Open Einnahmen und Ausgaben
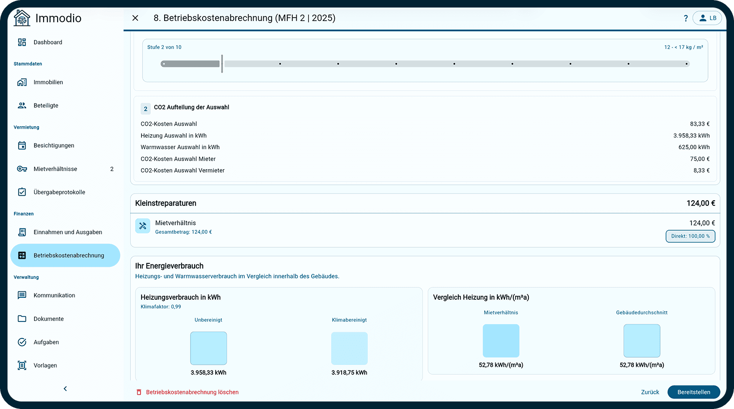 click(65, 232)
